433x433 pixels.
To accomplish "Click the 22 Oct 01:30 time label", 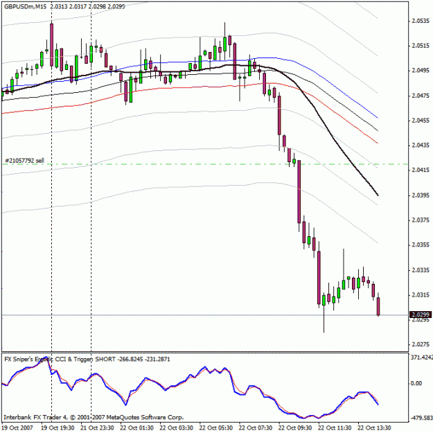I will tap(136, 427).
